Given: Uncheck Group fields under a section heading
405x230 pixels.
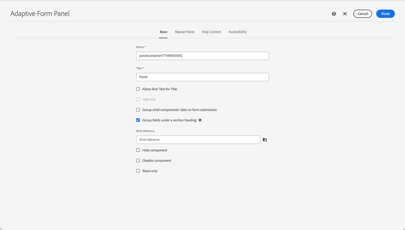Looking at the screenshot, I should pos(138,120).
